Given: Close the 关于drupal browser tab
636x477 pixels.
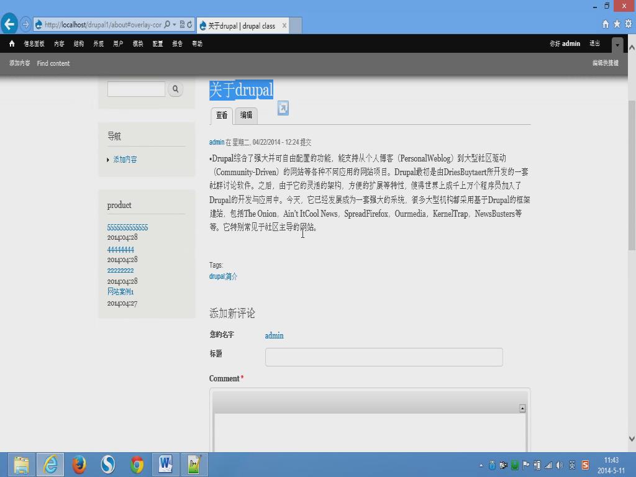Looking at the screenshot, I should (x=284, y=25).
